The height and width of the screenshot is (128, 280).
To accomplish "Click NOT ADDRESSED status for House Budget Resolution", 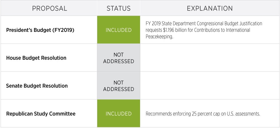I will (x=118, y=58).
